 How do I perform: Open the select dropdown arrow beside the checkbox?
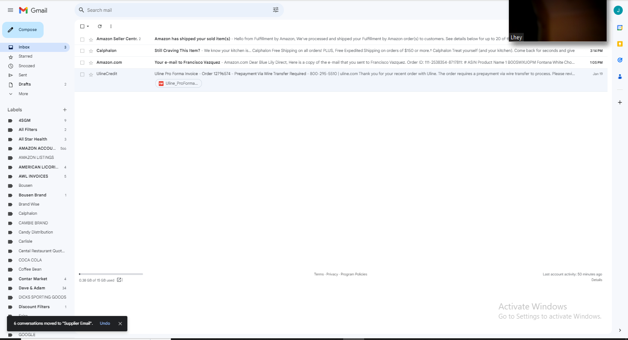point(88,26)
